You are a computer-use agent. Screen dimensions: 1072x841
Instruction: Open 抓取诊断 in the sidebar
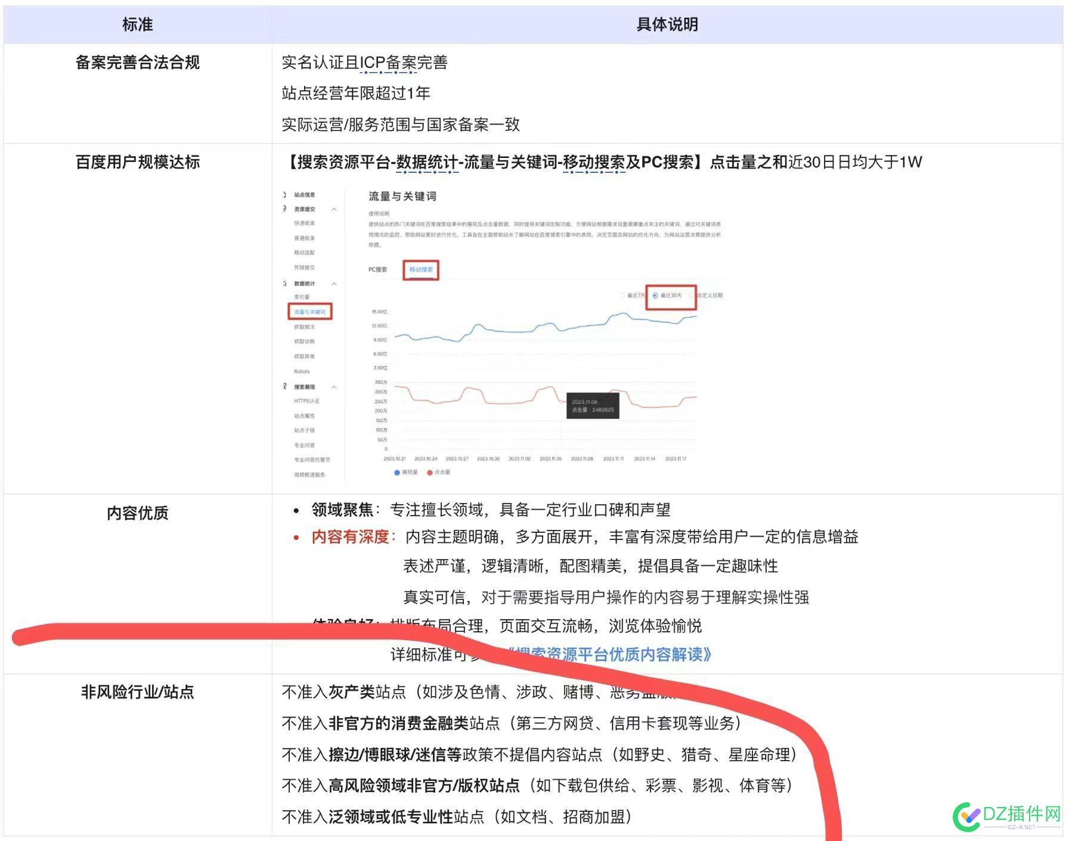coord(304,342)
